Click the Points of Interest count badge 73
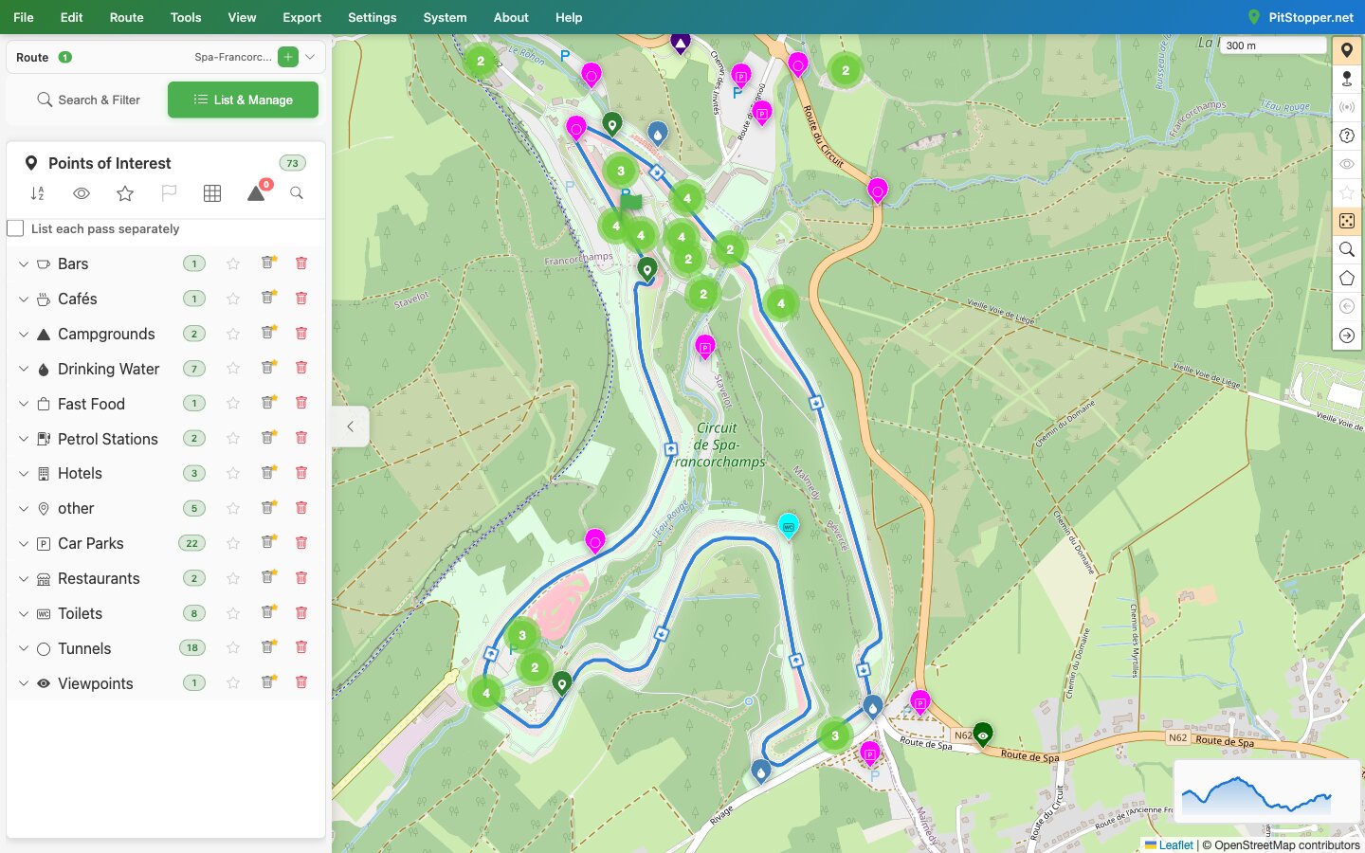Screen dimensions: 1365x853 [x=292, y=163]
